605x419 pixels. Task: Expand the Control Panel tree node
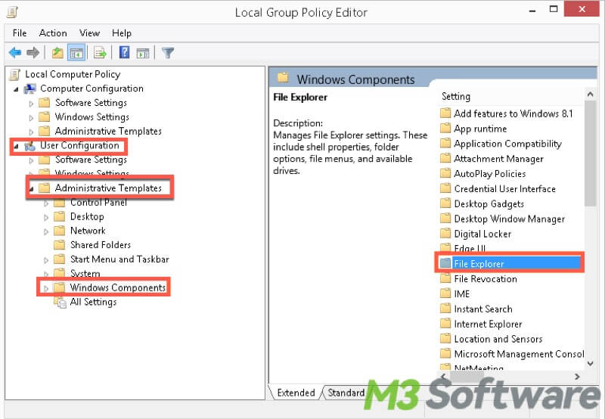coord(46,203)
